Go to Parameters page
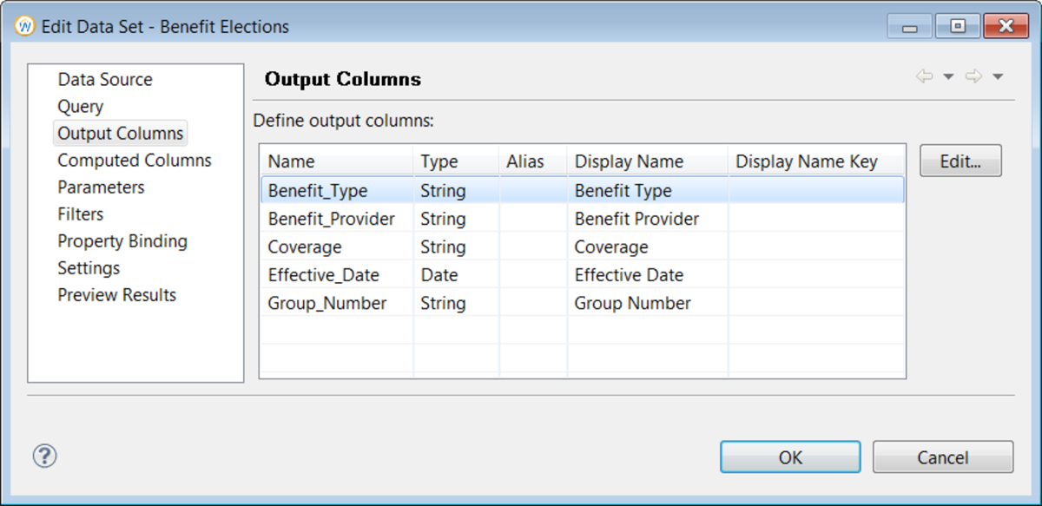 (101, 187)
